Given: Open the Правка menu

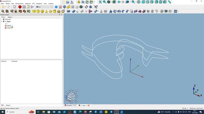Looking at the screenshot, I should pos(8,3).
